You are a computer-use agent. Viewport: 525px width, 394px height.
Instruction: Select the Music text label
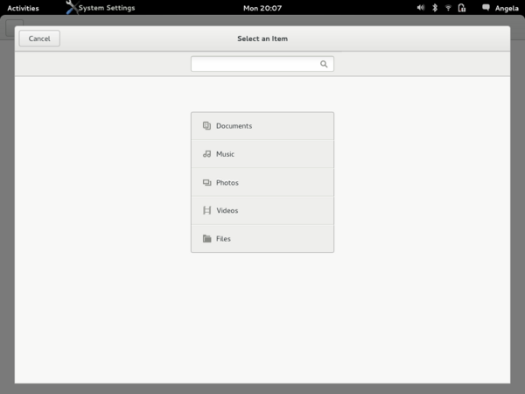226,154
